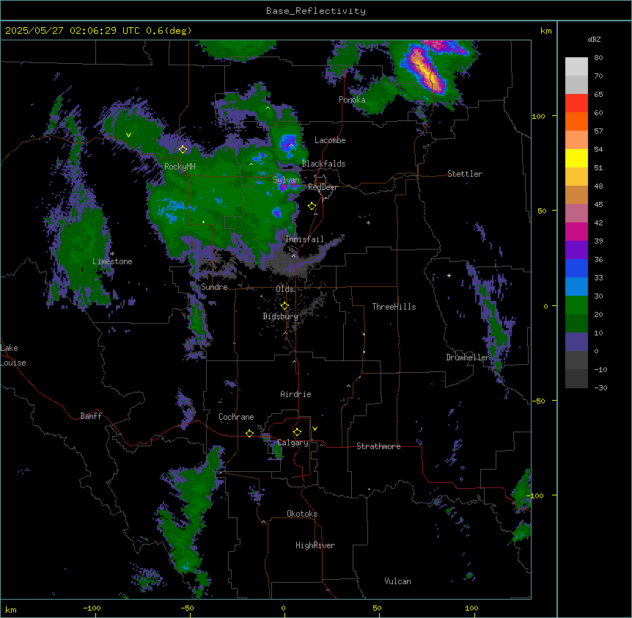Click the yellow diamond marker above RockyMH

point(183,149)
